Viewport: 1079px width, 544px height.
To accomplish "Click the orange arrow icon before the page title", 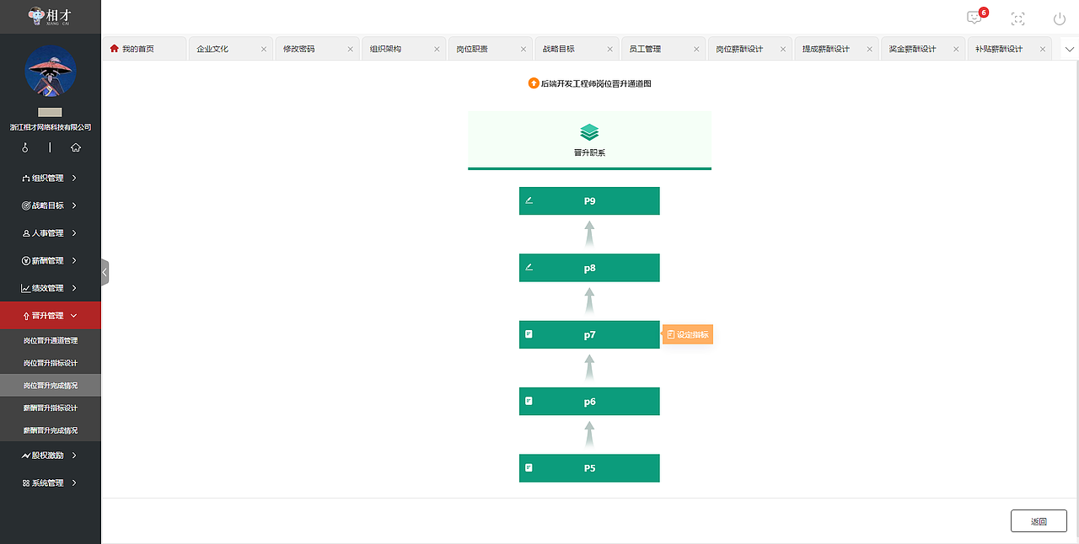I will [x=533, y=83].
